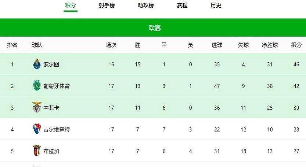Select the 积分 tab
The height and width of the screenshot is (167, 306).
point(71,5)
